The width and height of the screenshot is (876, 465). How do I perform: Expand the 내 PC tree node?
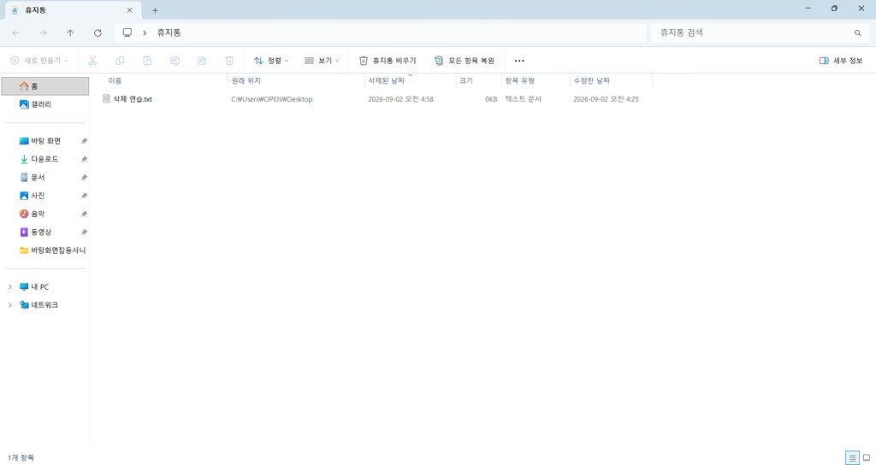[9, 287]
